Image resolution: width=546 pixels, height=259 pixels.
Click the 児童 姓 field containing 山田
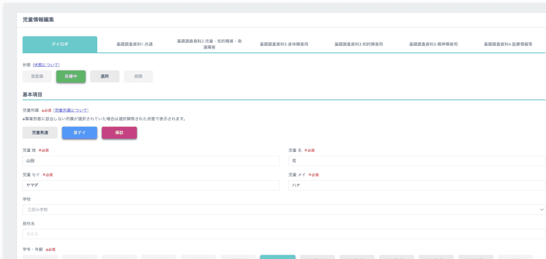click(151, 161)
